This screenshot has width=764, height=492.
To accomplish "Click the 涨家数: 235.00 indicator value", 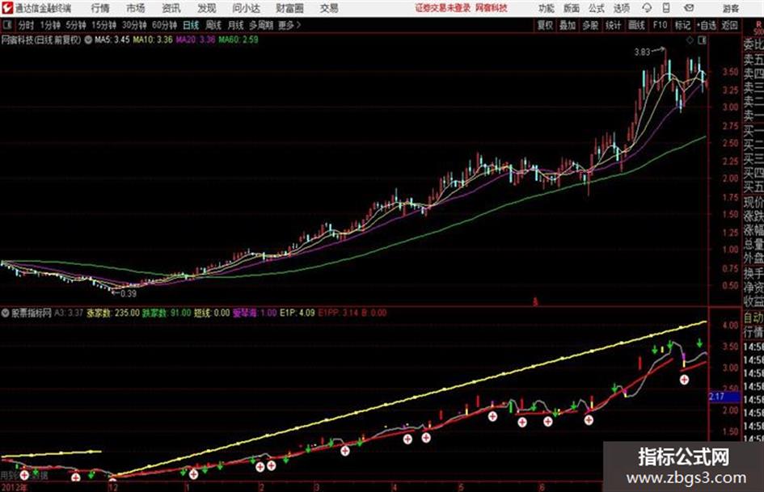I will pyautogui.click(x=113, y=313).
